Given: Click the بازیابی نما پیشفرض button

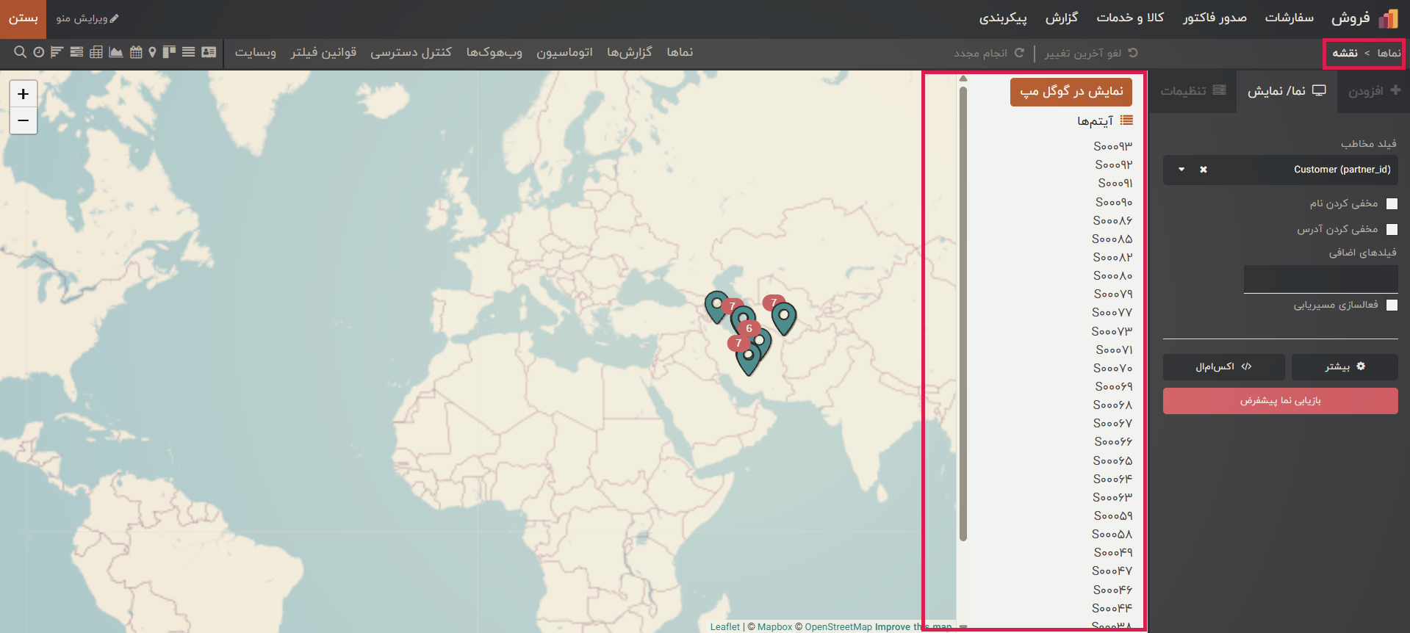Looking at the screenshot, I should pos(1280,401).
